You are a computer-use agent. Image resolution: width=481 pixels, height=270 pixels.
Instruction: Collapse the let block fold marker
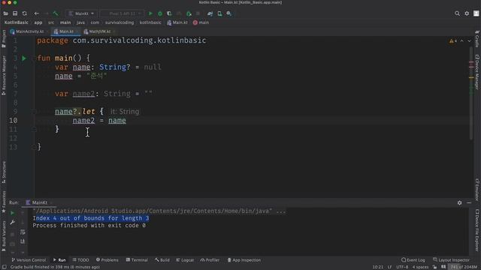point(34,112)
